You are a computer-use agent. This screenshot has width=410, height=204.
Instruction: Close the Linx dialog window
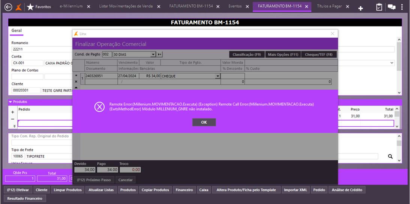click(333, 34)
